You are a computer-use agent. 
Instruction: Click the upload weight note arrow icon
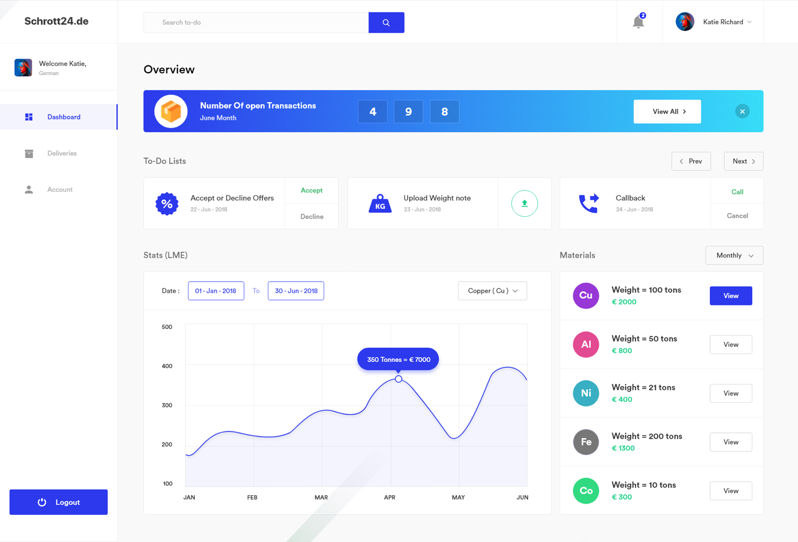click(x=524, y=203)
